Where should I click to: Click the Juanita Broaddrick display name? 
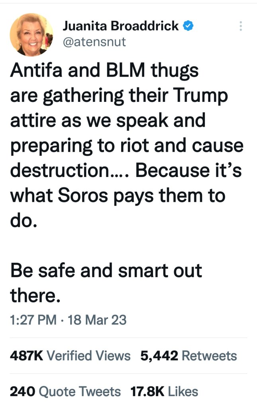click(120, 26)
